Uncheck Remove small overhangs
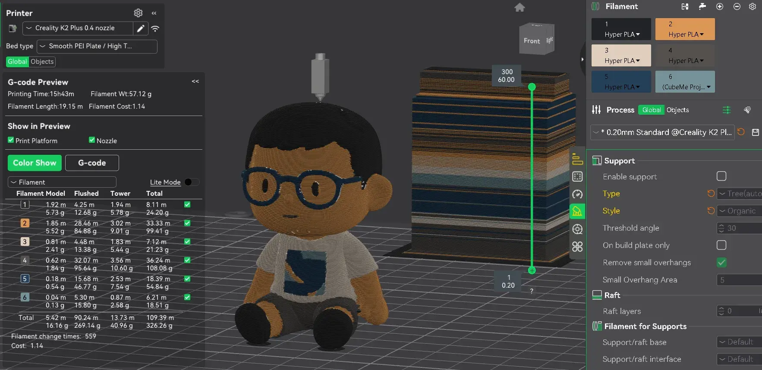The width and height of the screenshot is (762, 370). (721, 262)
